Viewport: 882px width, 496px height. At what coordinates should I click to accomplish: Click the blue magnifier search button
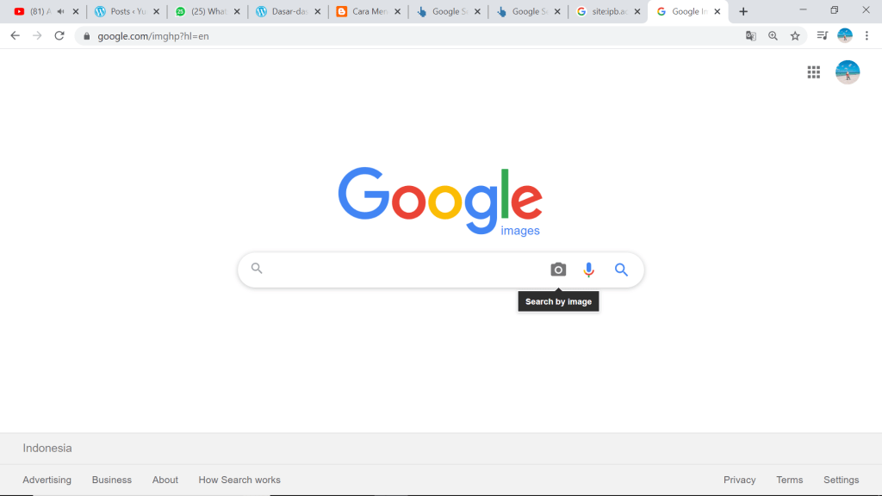tap(621, 270)
